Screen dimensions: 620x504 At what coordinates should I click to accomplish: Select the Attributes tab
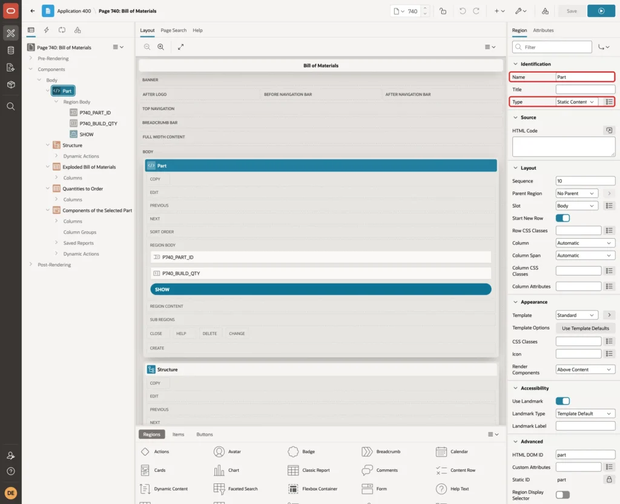[x=543, y=30]
